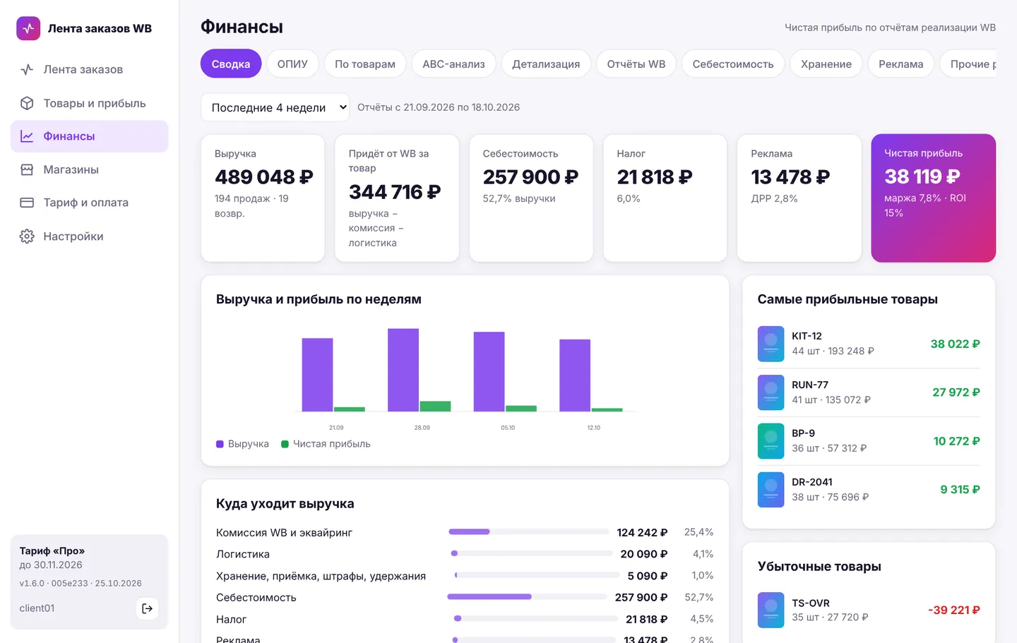
Task: Click the BP-9 product thumbnail
Action: point(771,441)
